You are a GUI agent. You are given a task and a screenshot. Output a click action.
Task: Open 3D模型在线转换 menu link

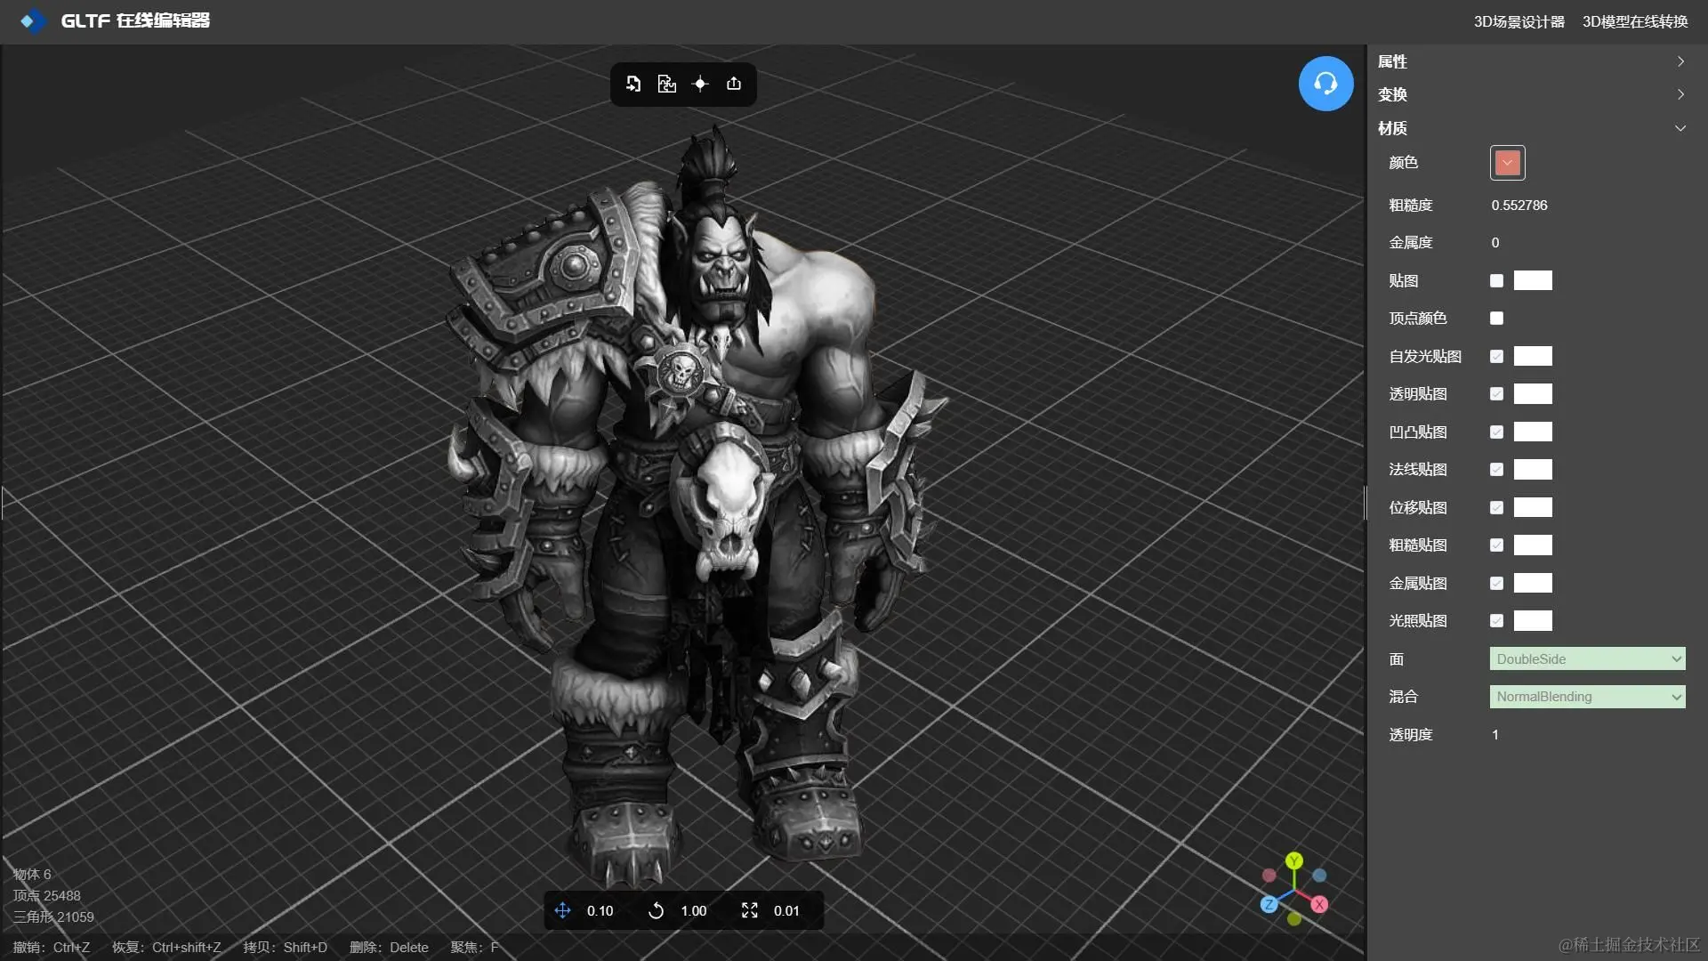point(1634,21)
